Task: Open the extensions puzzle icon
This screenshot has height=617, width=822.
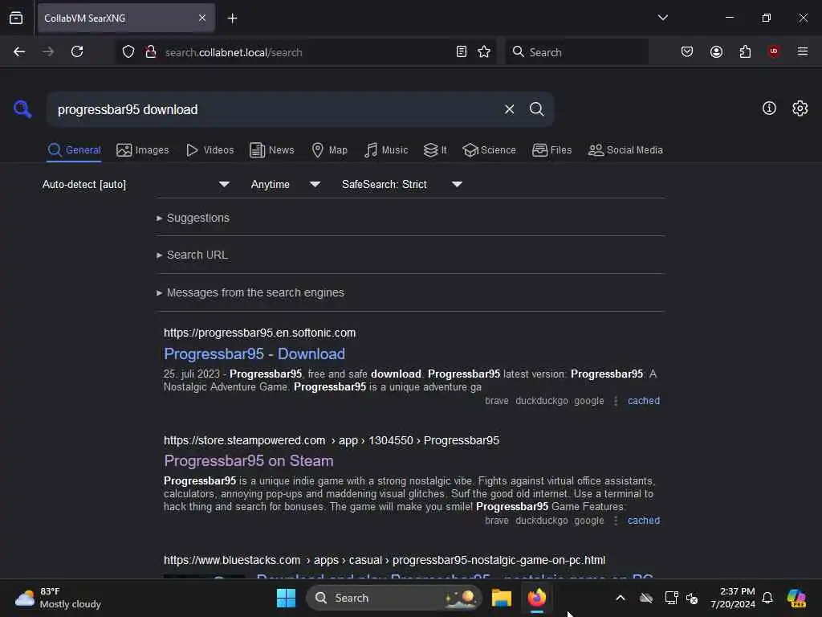Action: coord(745,51)
